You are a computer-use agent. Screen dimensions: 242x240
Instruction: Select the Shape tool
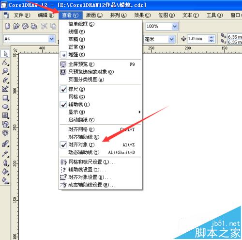[x=5, y=62]
